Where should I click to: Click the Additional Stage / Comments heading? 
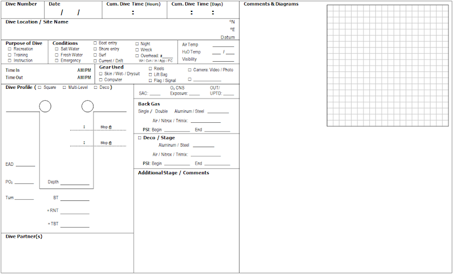[173, 173]
